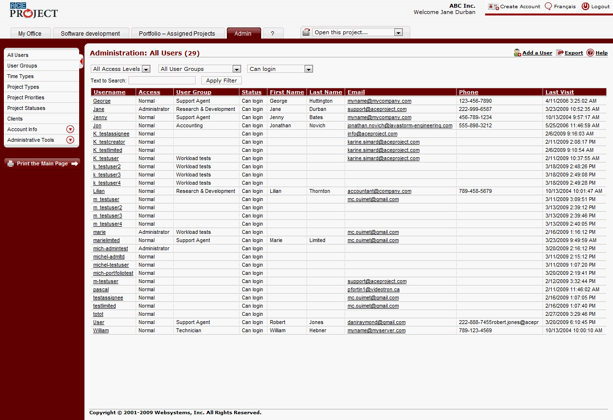The width and height of the screenshot is (613, 420).
Task: Open the K_testassignee username link
Action: click(111, 134)
